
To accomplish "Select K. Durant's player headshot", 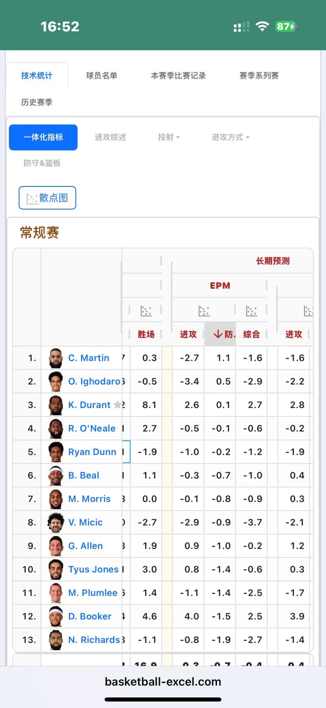I will point(55,405).
